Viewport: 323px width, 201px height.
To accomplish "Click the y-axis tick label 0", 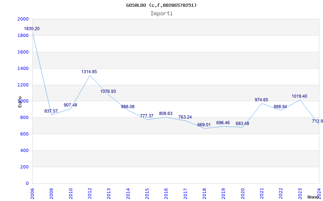I will 27,183.
